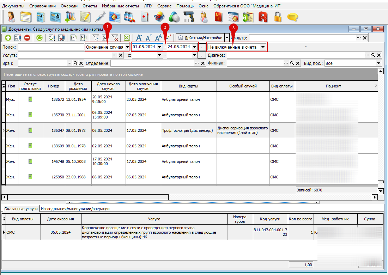This screenshot has height=275, width=388.
Task: Click the Номер column header
Action: 54,86
